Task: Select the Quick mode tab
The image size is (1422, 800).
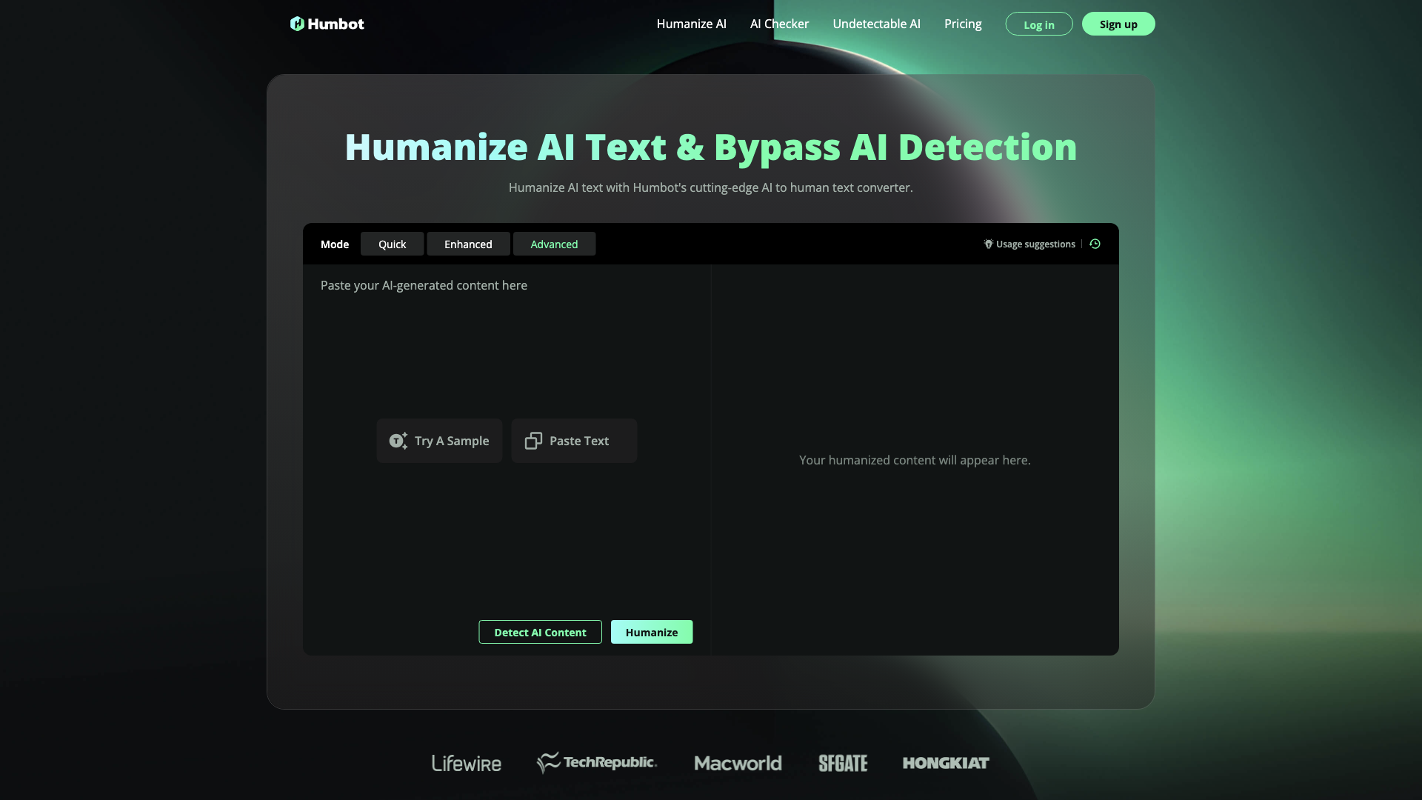Action: [x=392, y=244]
